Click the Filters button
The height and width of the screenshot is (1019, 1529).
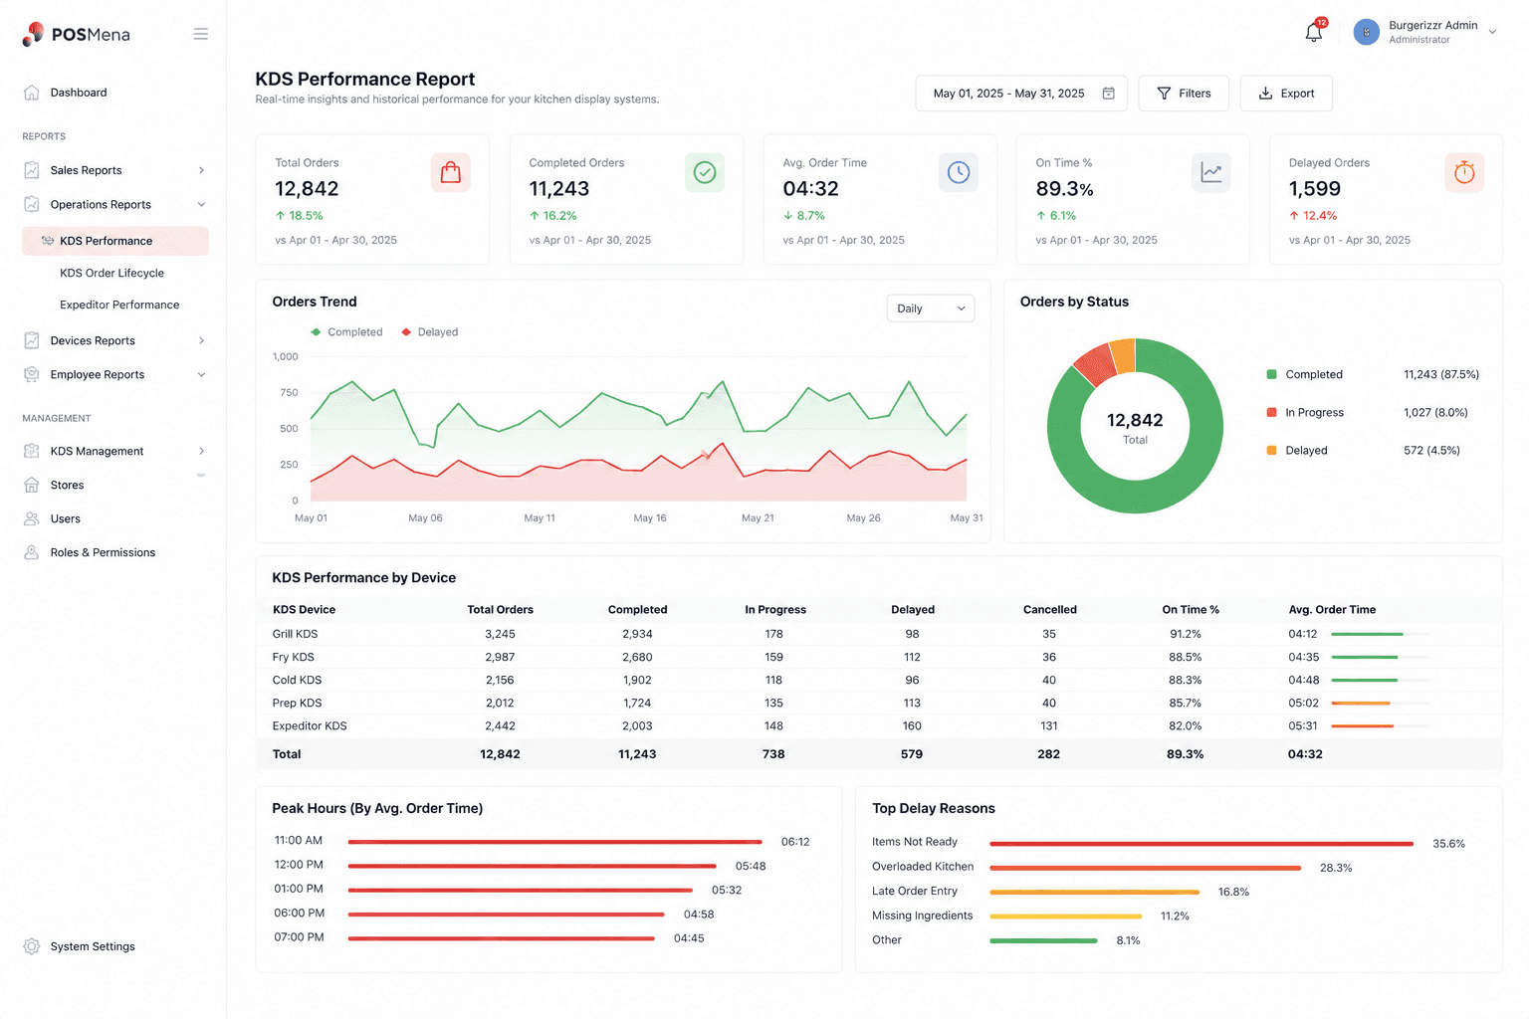pyautogui.click(x=1184, y=94)
